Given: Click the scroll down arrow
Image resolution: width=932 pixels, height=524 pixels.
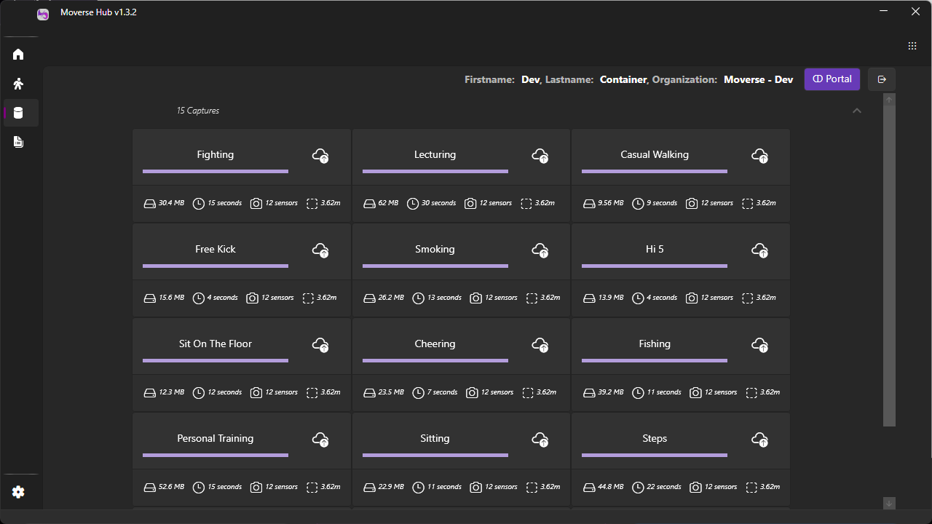Looking at the screenshot, I should (889, 503).
